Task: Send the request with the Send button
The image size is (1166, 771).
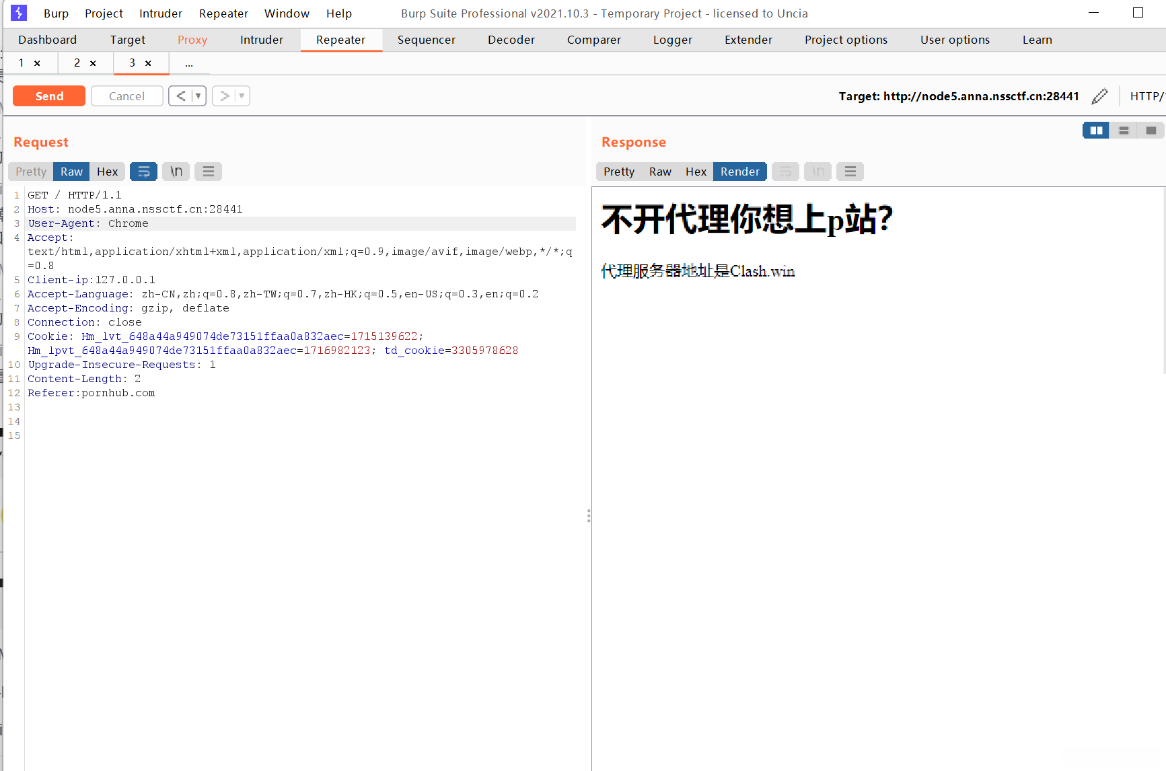Action: pos(49,96)
